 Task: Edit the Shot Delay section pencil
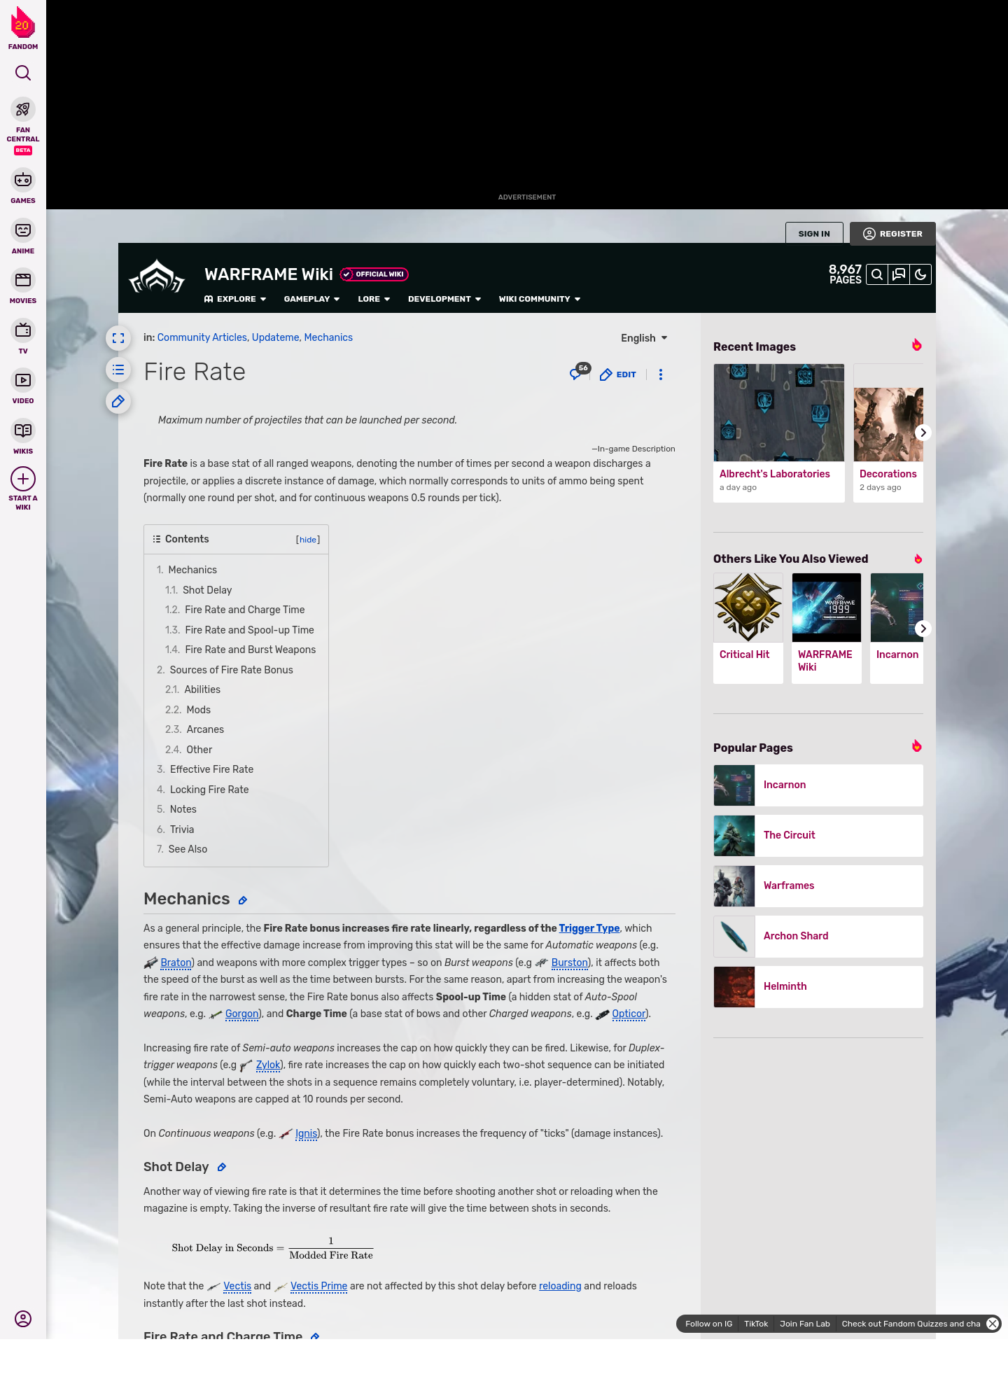coord(222,1167)
